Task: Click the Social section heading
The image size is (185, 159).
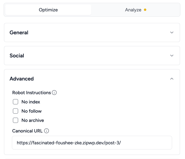Action: point(17,56)
